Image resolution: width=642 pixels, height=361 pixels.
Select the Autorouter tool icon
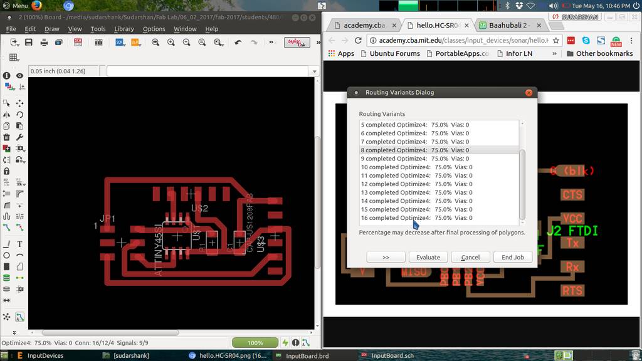point(19,317)
